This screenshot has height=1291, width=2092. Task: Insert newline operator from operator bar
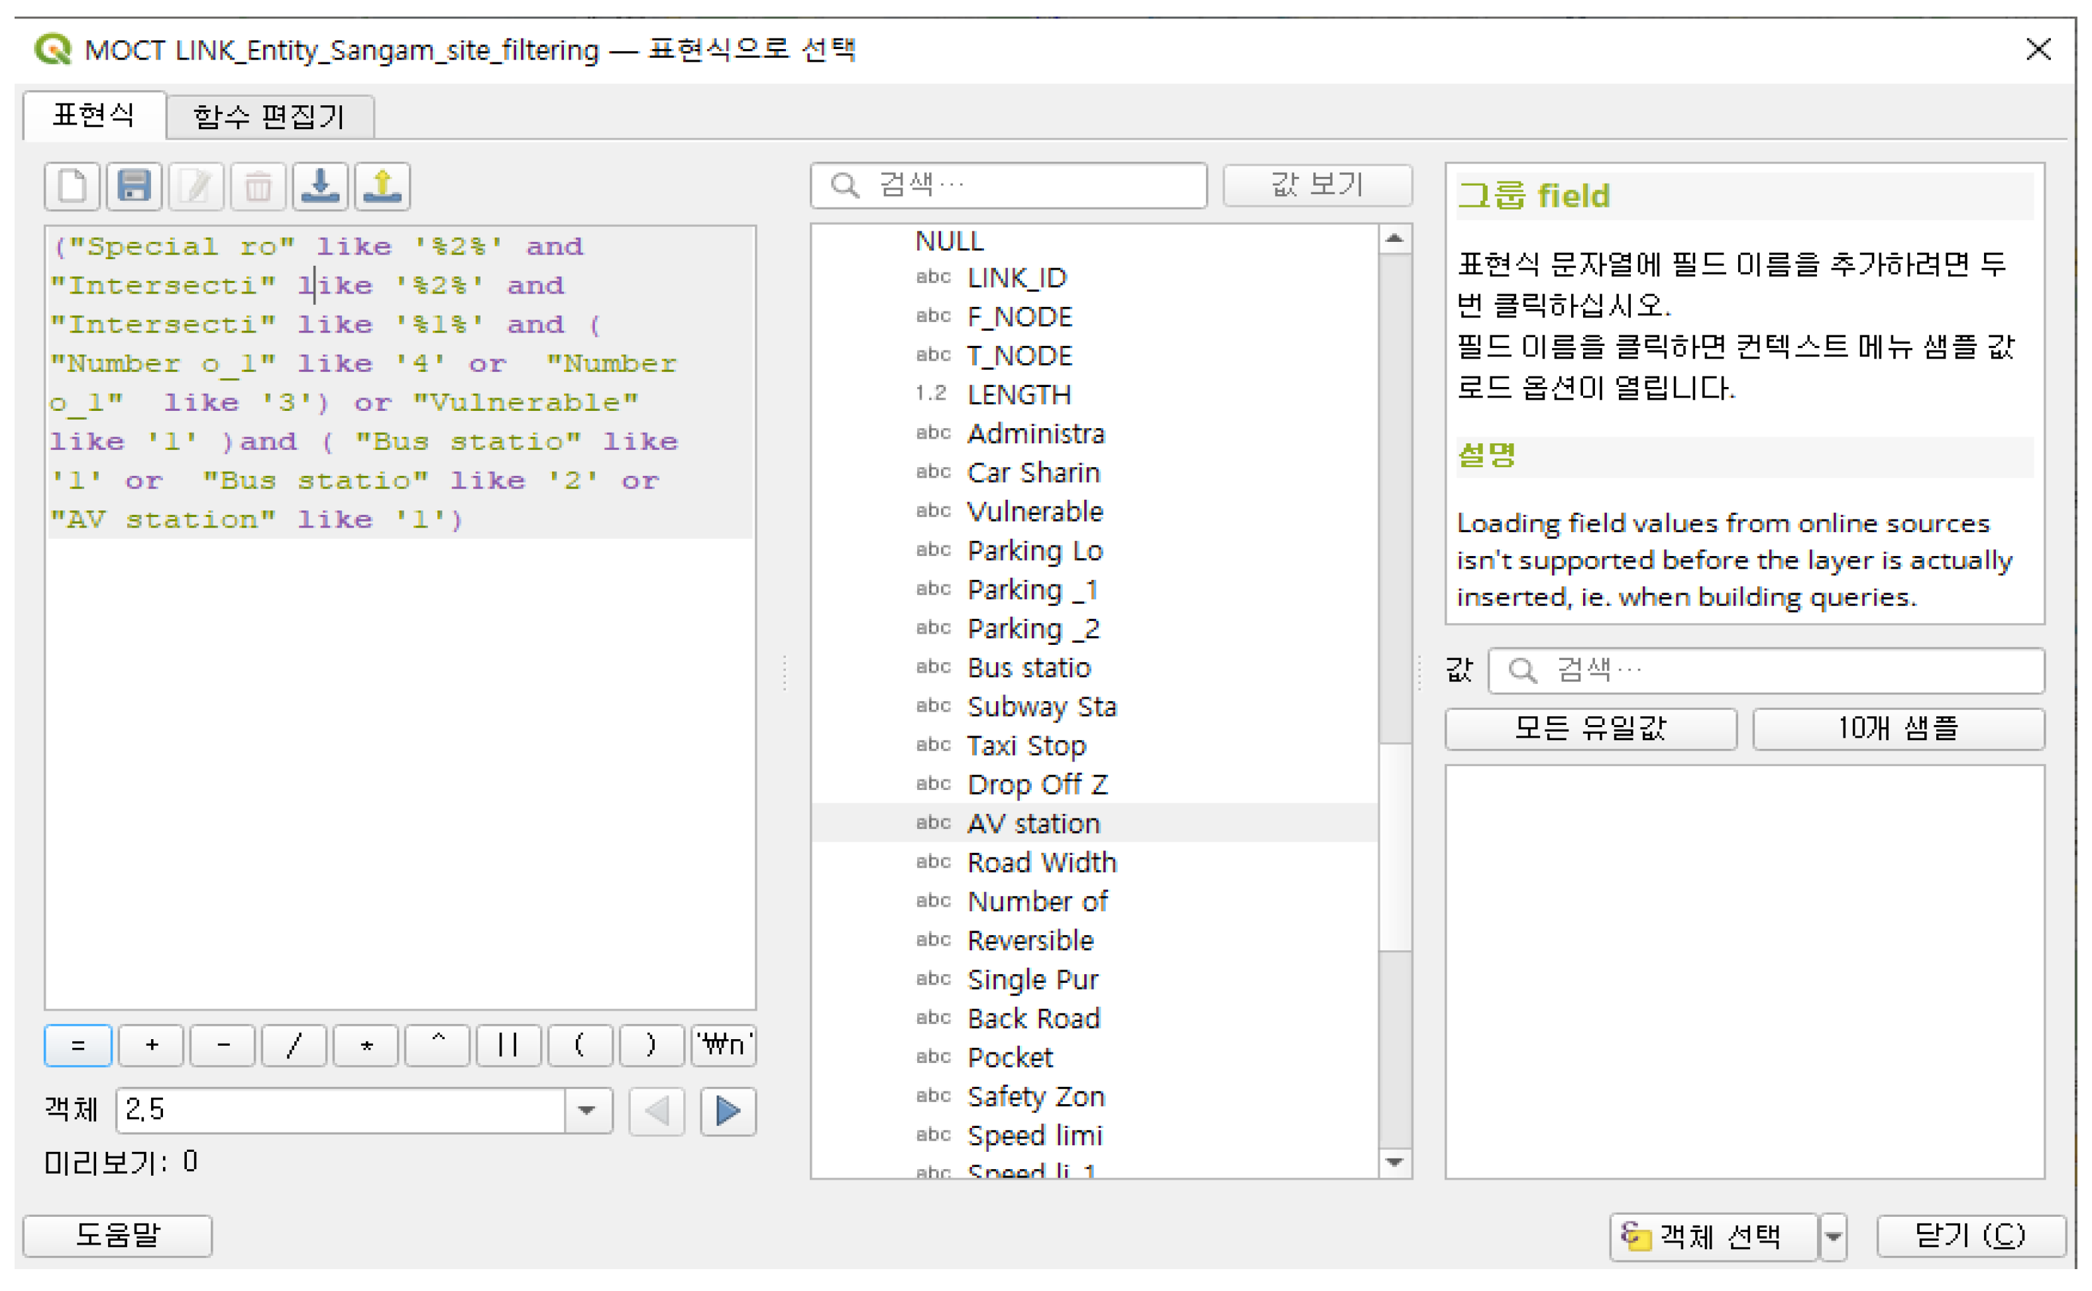(723, 1045)
